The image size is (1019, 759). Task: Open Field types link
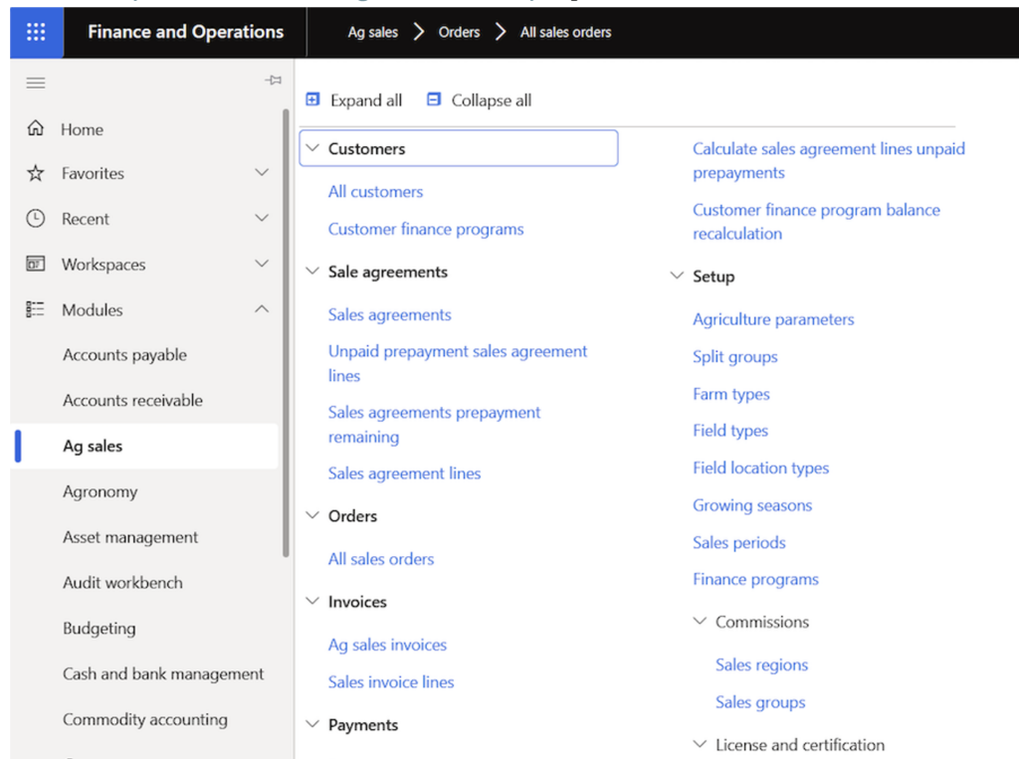pos(730,431)
